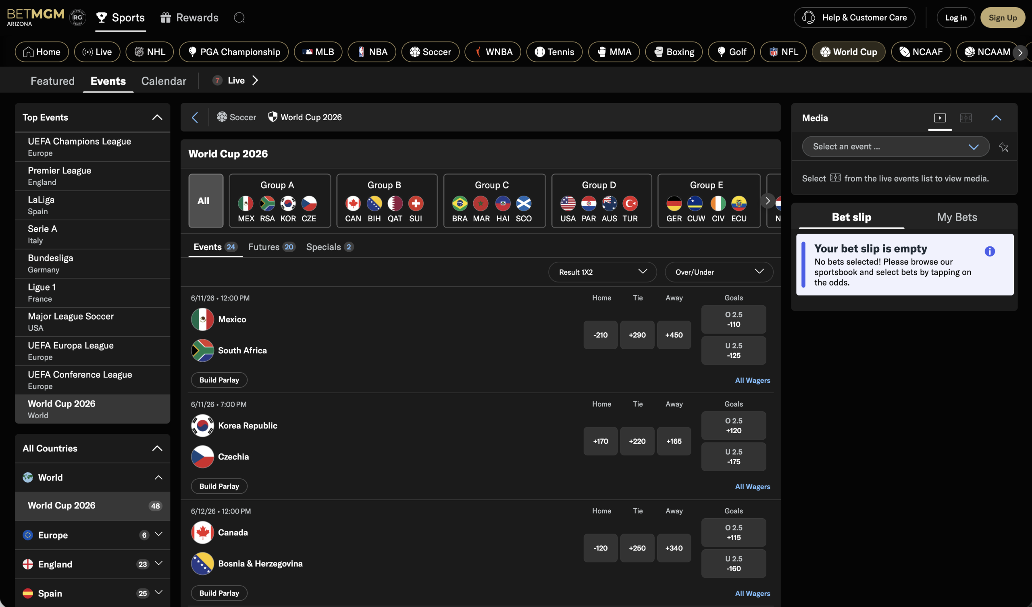Filter by Group E card
Viewport: 1032px width, 607px height.
(x=709, y=201)
